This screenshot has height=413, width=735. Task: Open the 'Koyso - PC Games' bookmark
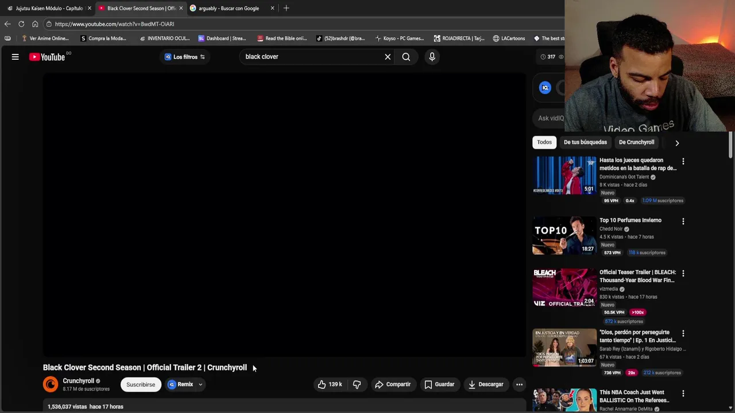pos(400,38)
